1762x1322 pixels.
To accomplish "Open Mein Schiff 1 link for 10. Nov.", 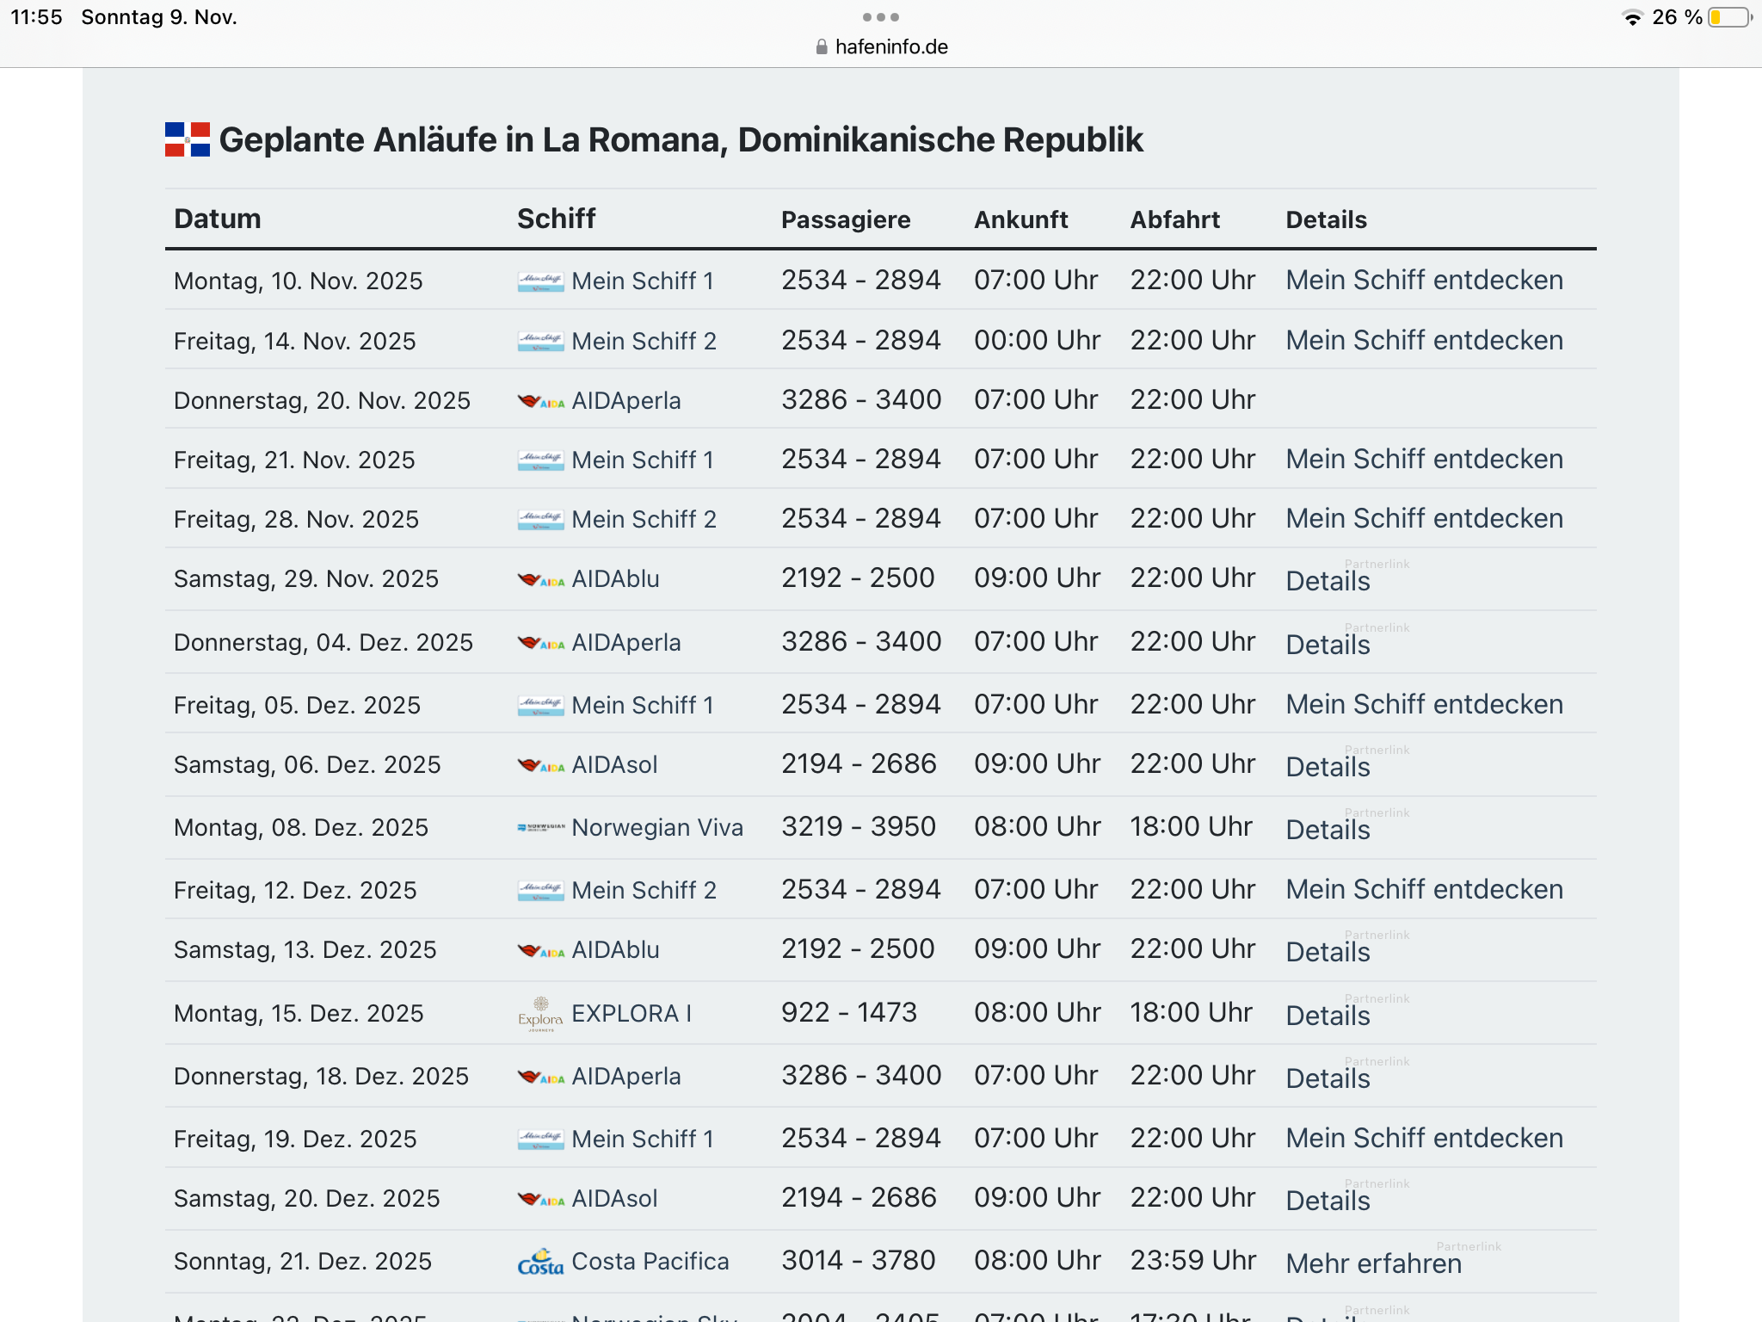I will pyautogui.click(x=643, y=281).
